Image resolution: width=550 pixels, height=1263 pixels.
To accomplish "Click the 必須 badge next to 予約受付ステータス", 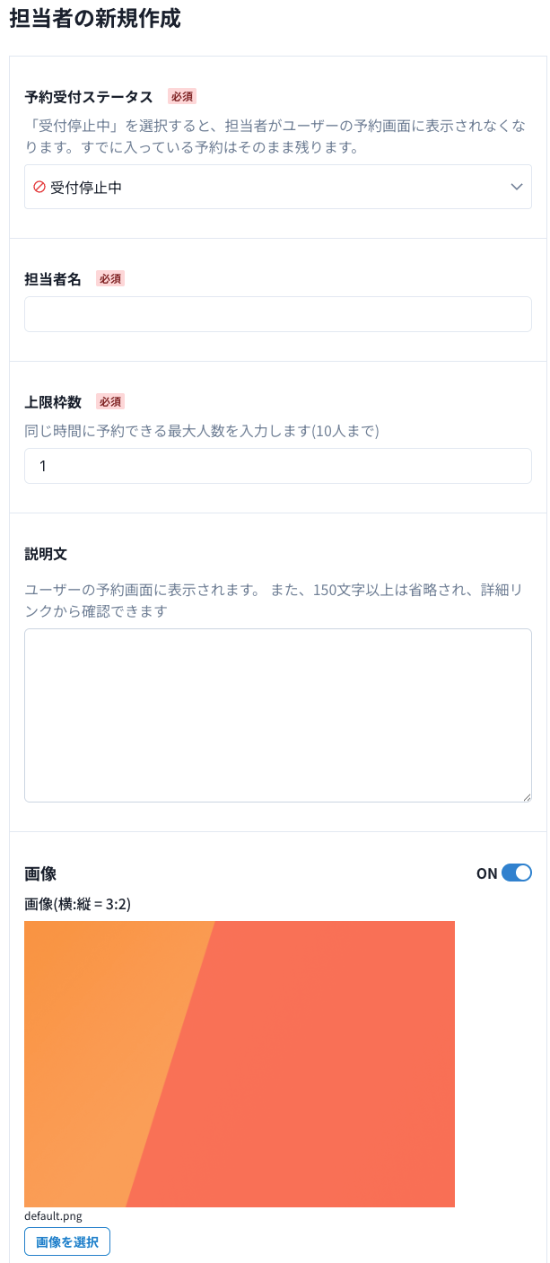I will [x=182, y=96].
